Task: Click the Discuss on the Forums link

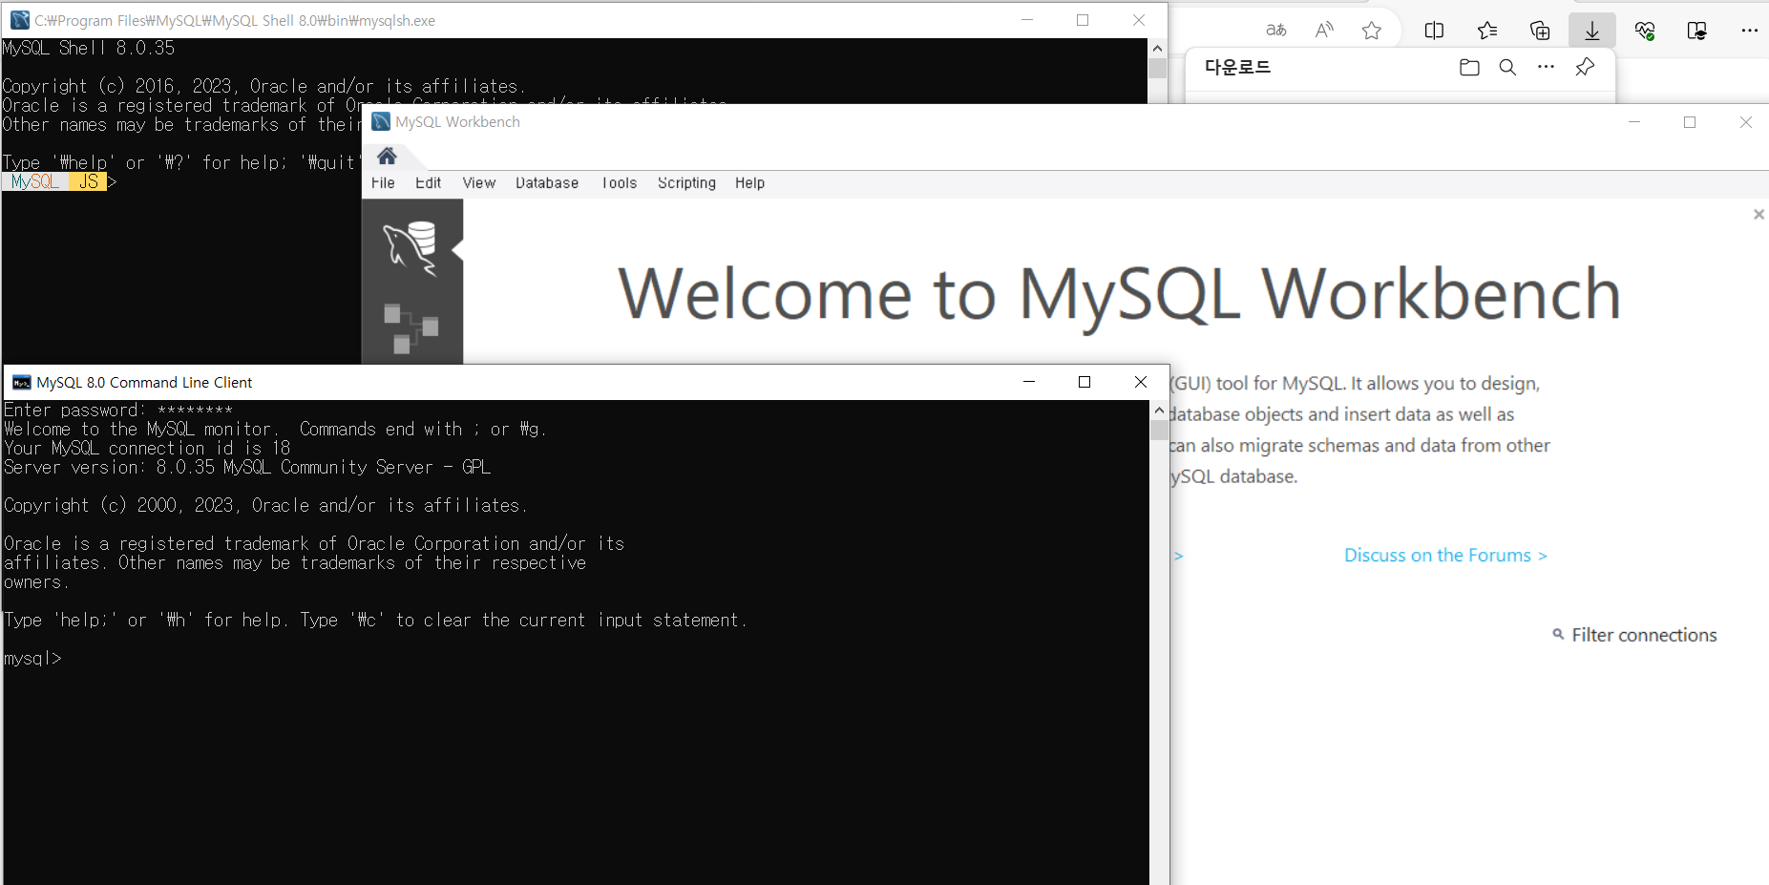Action: click(1444, 555)
